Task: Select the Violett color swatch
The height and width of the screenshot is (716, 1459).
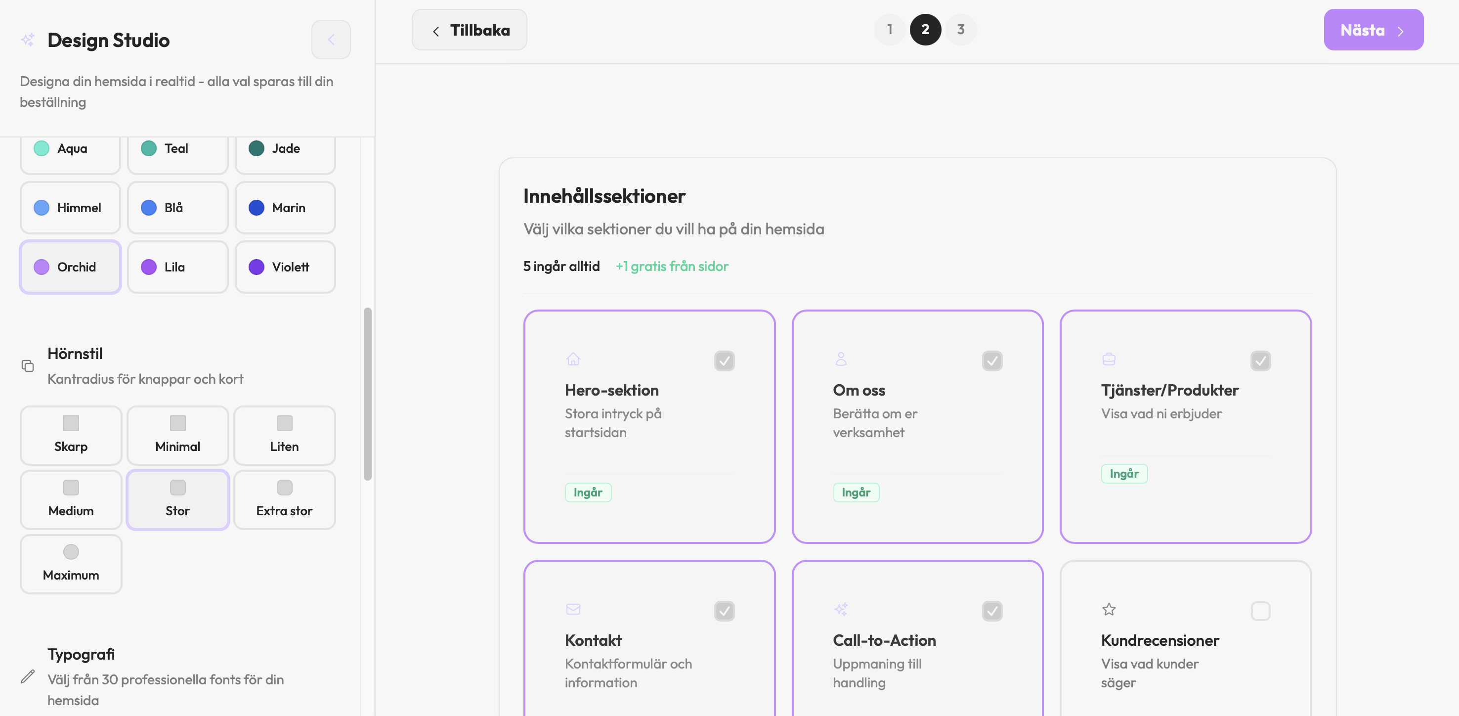Action: (285, 267)
